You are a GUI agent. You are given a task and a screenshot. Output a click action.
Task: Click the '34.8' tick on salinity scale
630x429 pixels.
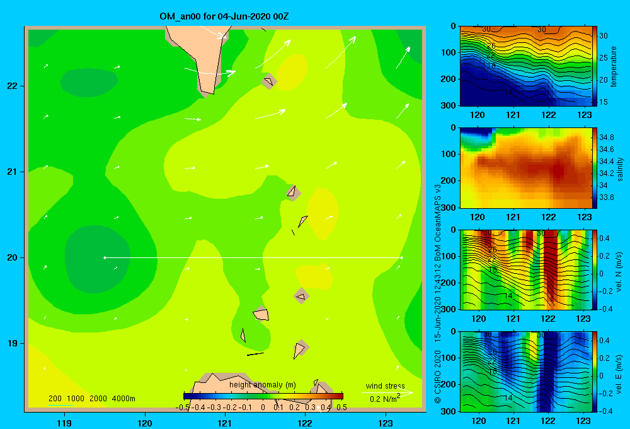(606, 138)
